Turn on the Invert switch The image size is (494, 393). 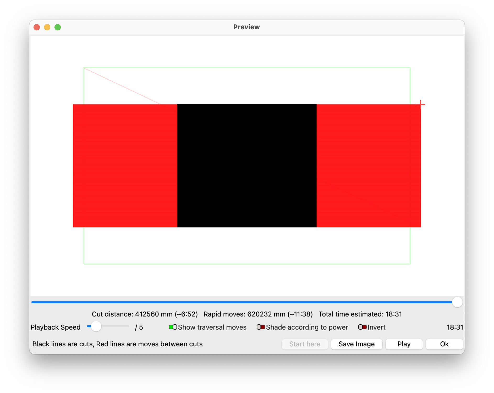tap(362, 327)
